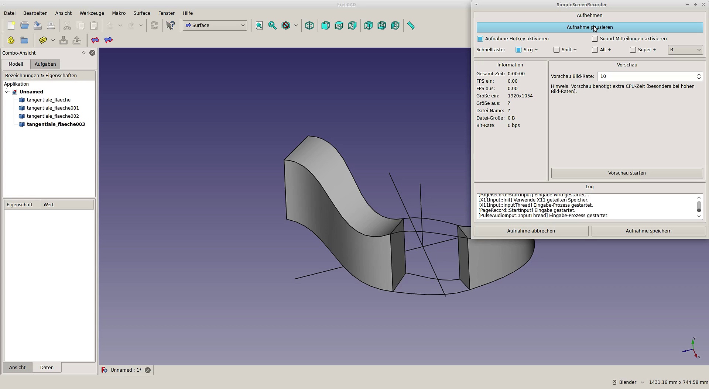The width and height of the screenshot is (709, 389).
Task: Click the Create part icon
Action: click(11, 40)
